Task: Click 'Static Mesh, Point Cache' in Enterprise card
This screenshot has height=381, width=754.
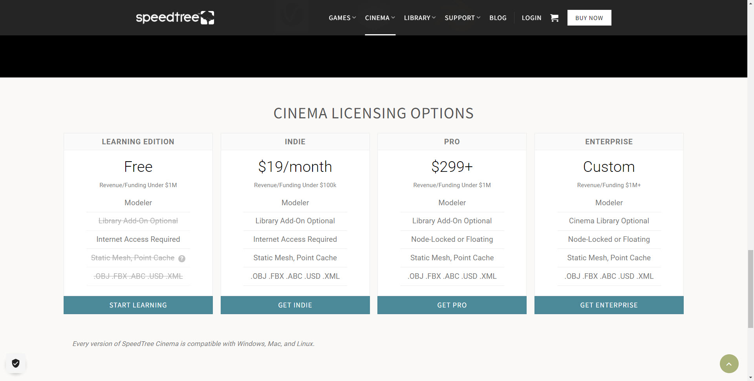Action: (x=609, y=258)
